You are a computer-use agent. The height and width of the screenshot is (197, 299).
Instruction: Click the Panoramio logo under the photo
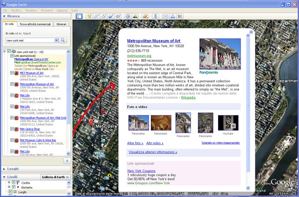click(208, 72)
